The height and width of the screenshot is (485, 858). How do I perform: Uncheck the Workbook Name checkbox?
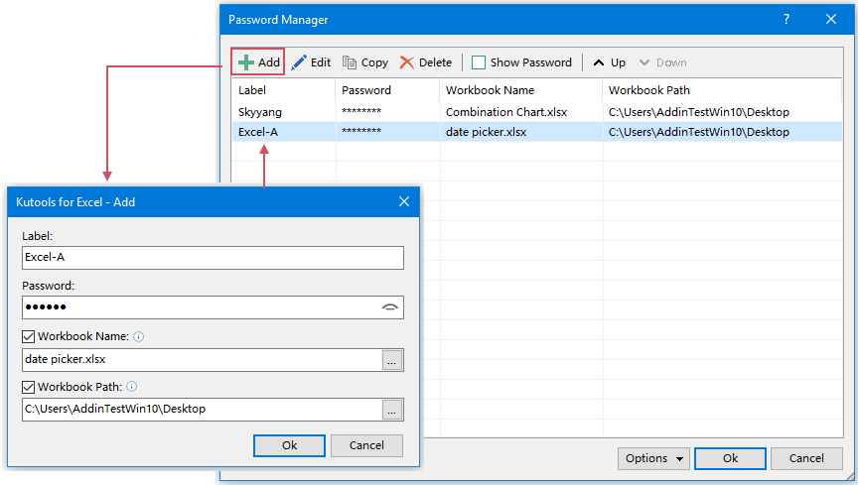[x=28, y=337]
